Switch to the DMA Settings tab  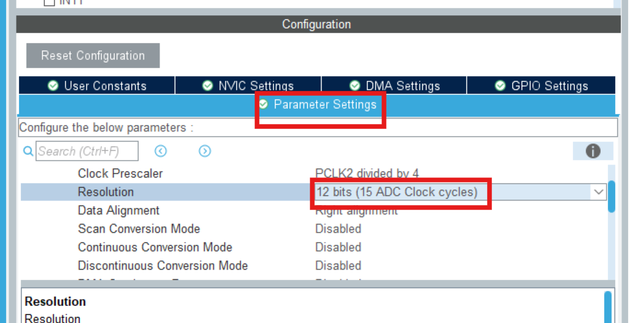click(394, 86)
